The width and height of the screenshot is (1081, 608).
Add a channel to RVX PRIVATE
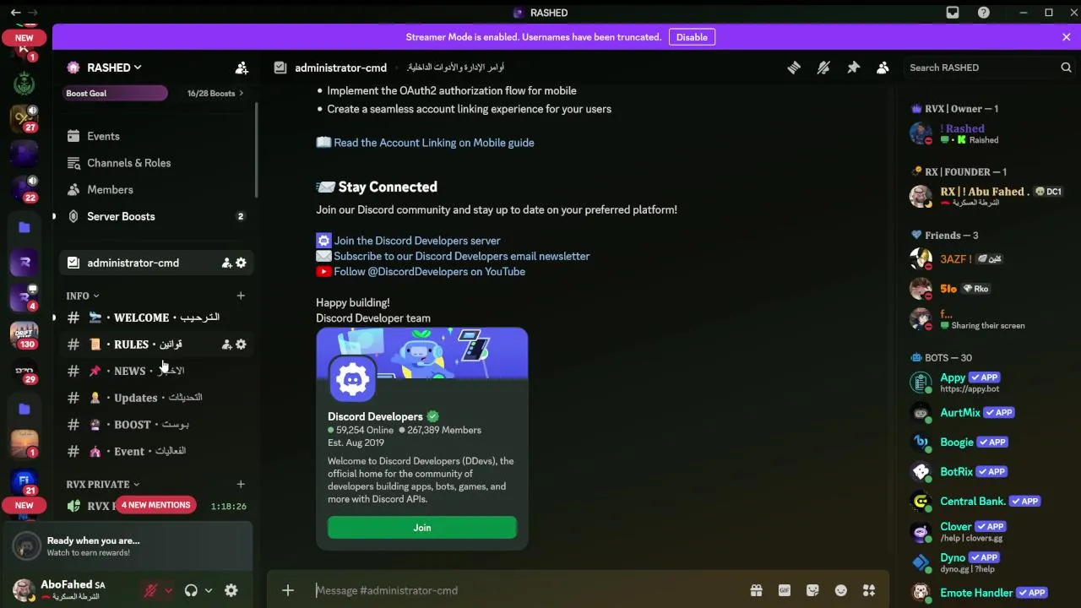coord(241,485)
